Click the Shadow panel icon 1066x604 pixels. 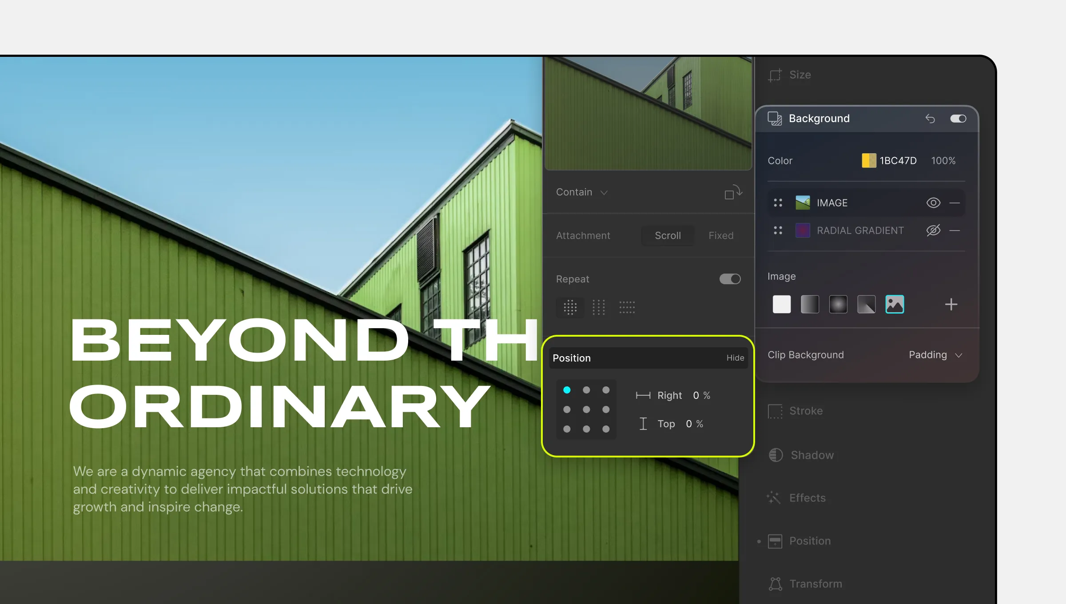[x=775, y=454]
